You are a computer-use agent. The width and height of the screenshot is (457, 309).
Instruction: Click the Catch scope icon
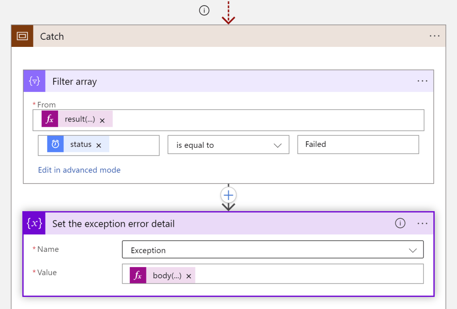coord(22,36)
